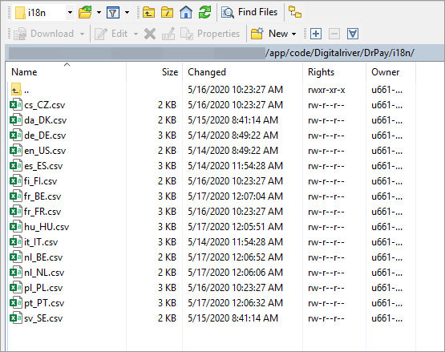Click the Find Files button
The image size is (445, 352).
click(x=249, y=12)
